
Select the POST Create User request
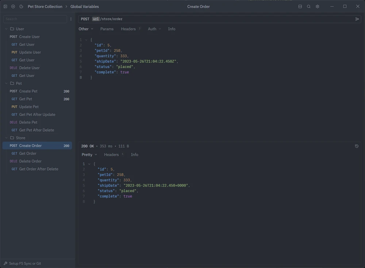[x=37, y=37]
